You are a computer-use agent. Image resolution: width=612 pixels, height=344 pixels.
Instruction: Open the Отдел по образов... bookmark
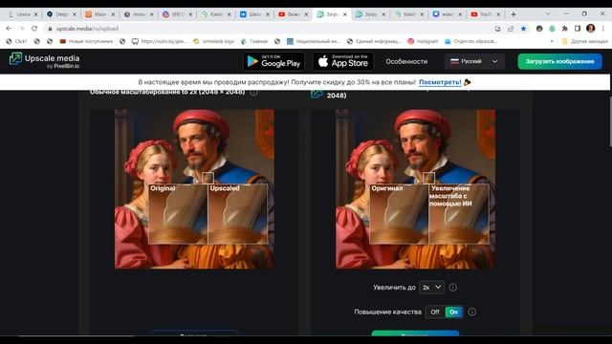click(x=470, y=41)
